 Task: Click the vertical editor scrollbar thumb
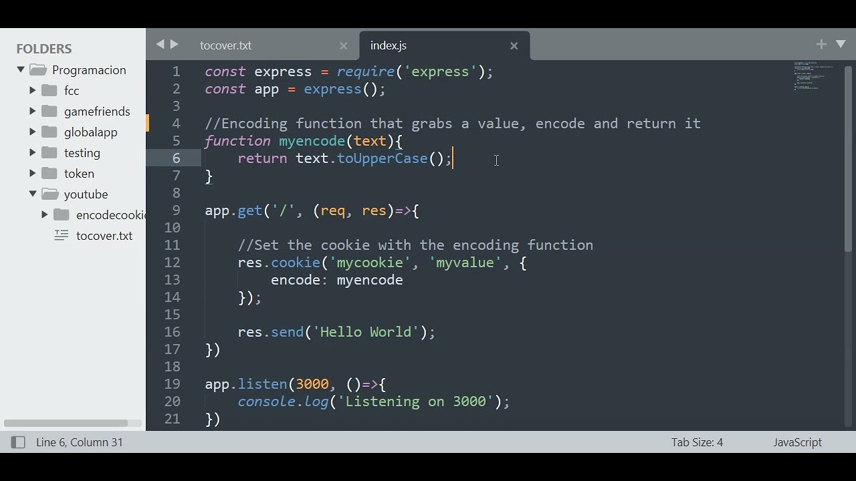pos(848,159)
